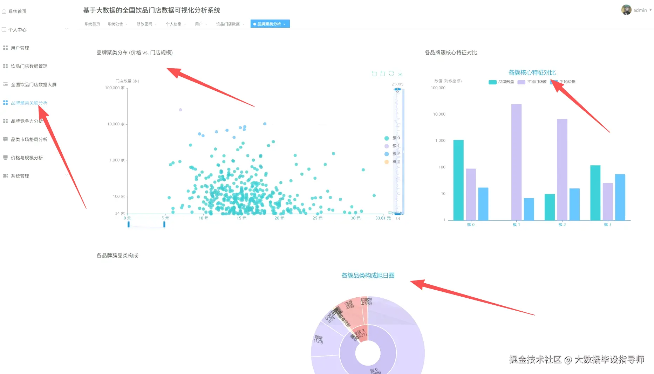Hide the 平均门店数 series via bar legend
Viewport: 654px width, 374px height.
pyautogui.click(x=532, y=82)
